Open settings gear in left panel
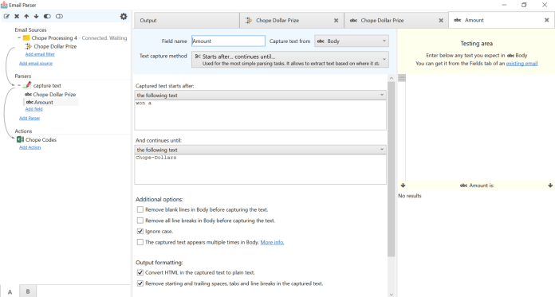Image resolution: width=555 pixels, height=297 pixels. (x=124, y=16)
